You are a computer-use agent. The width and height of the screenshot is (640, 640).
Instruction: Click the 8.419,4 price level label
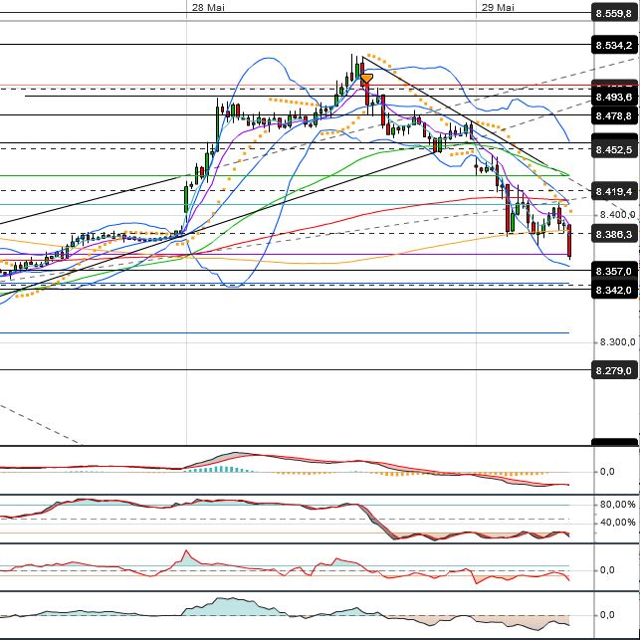point(614,191)
